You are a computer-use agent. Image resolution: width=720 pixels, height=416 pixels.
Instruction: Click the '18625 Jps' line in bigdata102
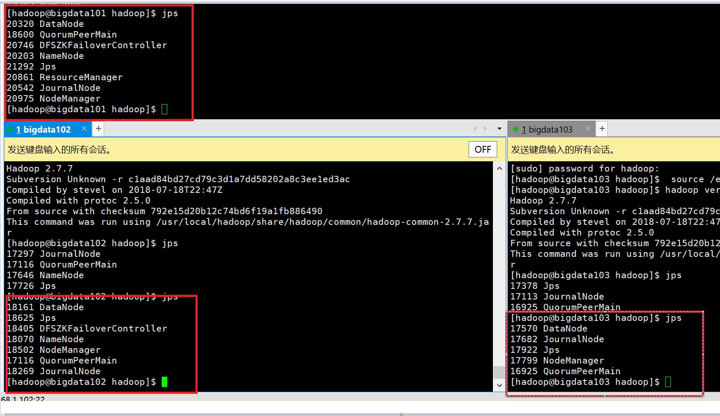click(x=31, y=318)
